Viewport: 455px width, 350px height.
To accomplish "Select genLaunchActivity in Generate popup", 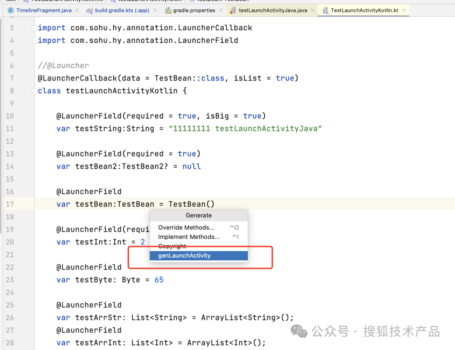I will coord(199,255).
